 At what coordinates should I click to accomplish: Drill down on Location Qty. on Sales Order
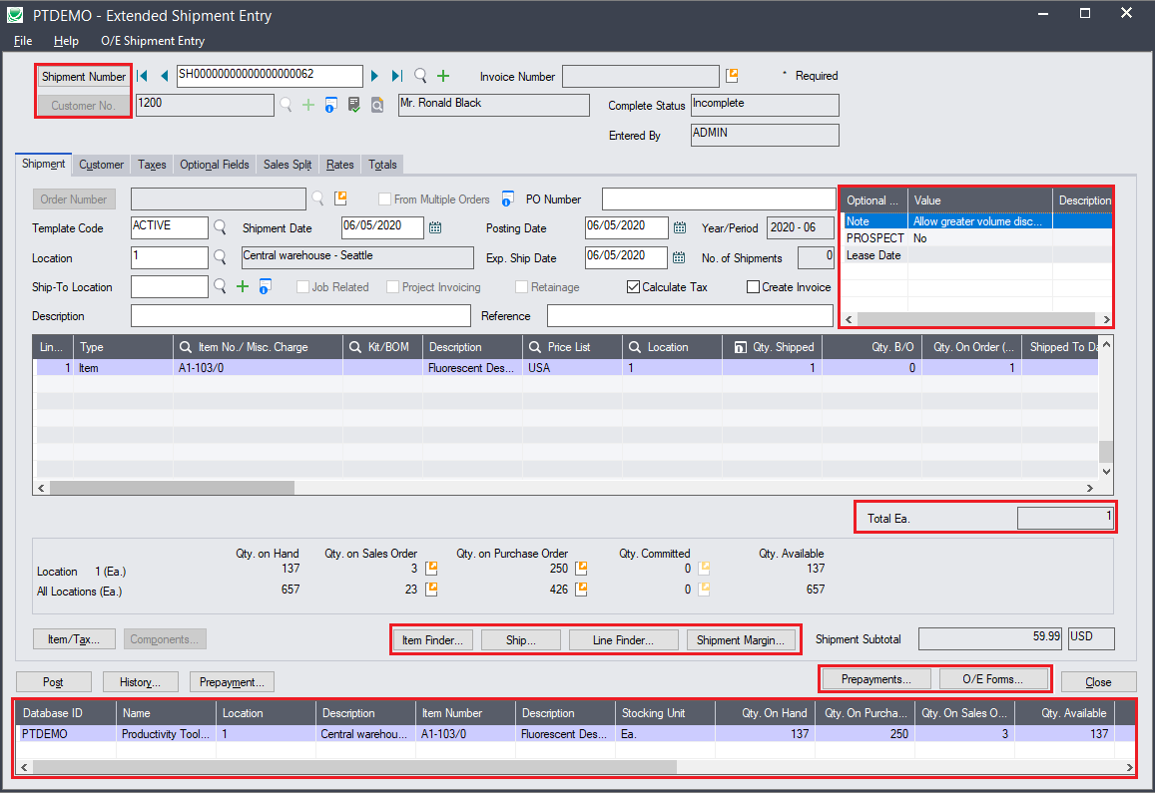tap(431, 568)
